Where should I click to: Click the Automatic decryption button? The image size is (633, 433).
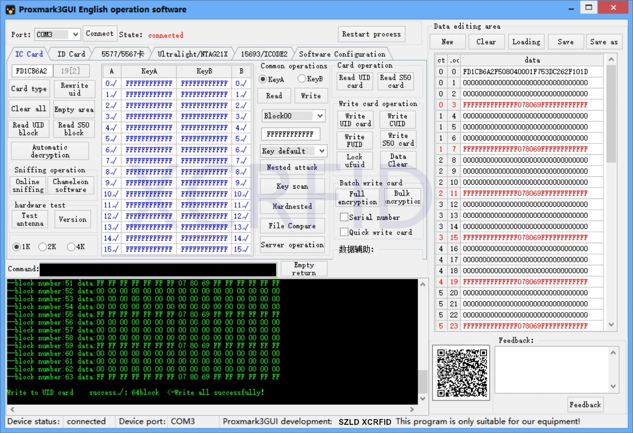point(50,151)
